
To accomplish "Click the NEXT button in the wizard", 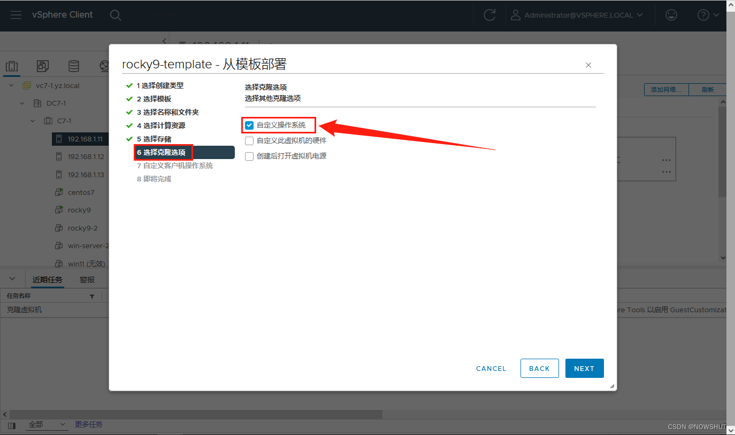I will (x=584, y=368).
